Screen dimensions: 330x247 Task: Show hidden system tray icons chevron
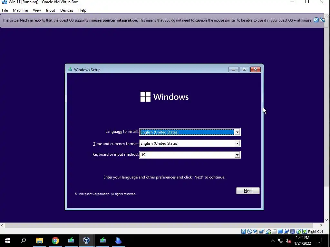(x=273, y=241)
